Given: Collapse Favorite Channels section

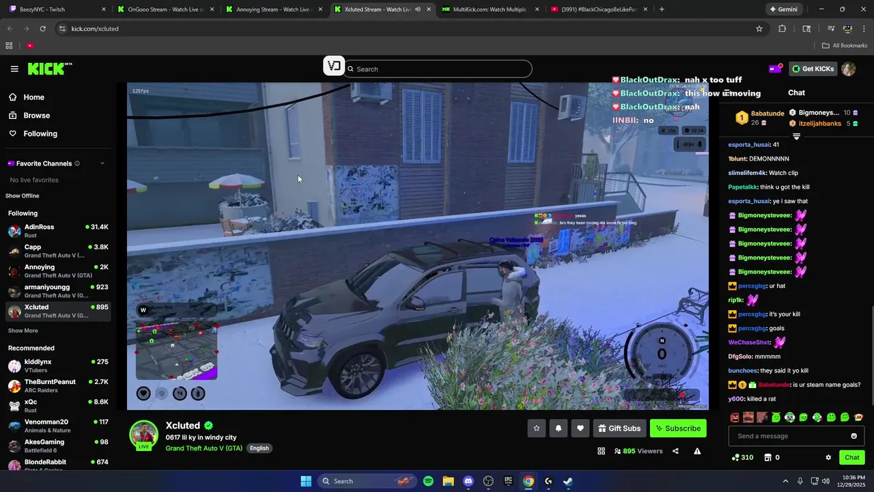Looking at the screenshot, I should [x=102, y=163].
